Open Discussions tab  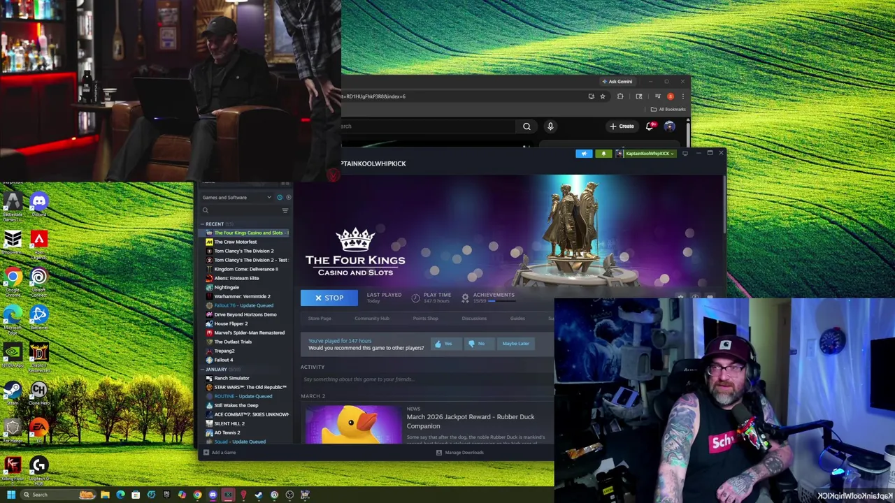pos(474,319)
